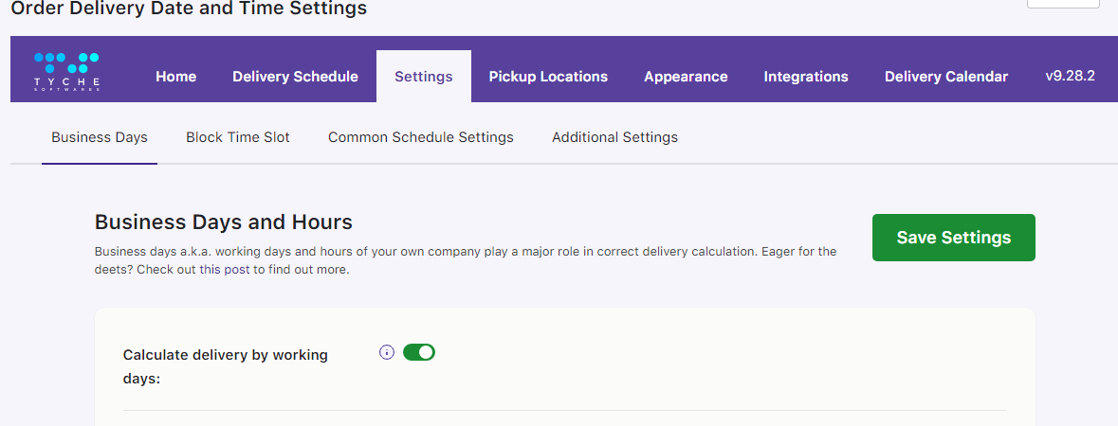Open the Pickup Locations tab
The height and width of the screenshot is (426, 1118).
pos(548,77)
